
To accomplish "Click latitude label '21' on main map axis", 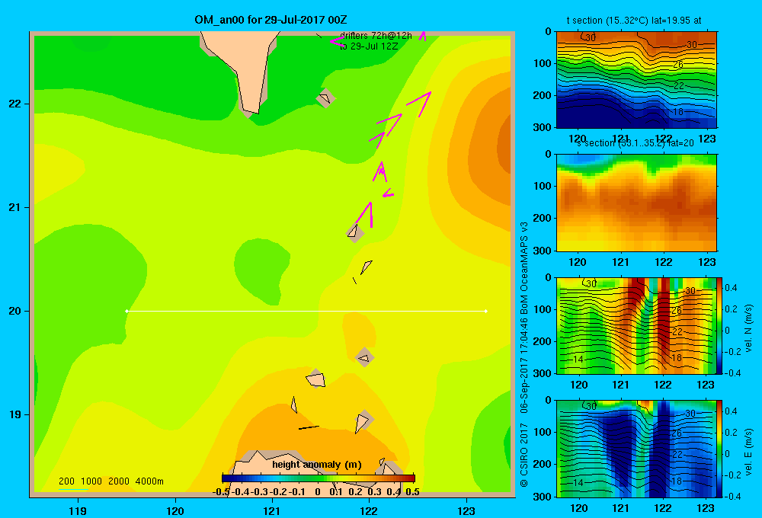I will pyautogui.click(x=15, y=207).
